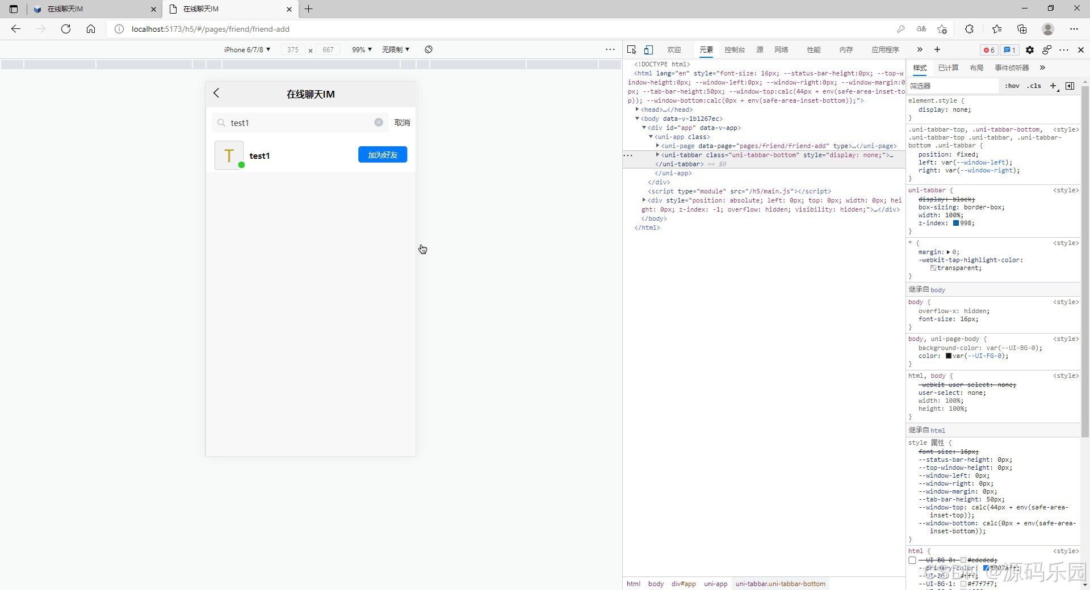Open the 已计算 styles tab

coord(948,68)
